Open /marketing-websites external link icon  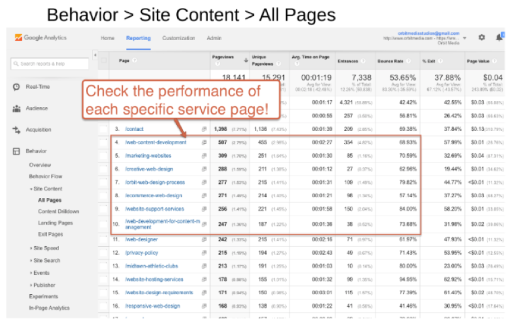[x=204, y=156]
